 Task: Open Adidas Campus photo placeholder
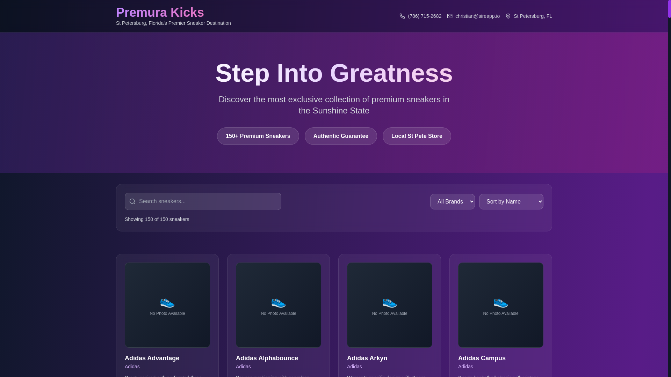[x=501, y=305]
